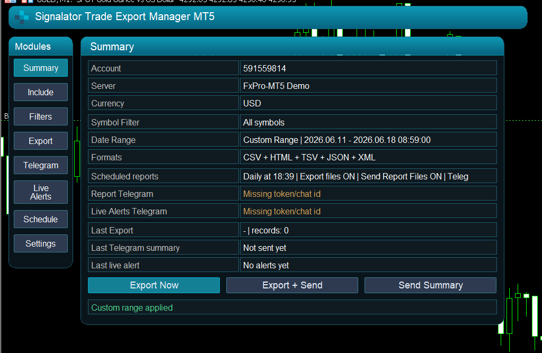Click the Currency row label
542x353 pixels.
point(164,103)
